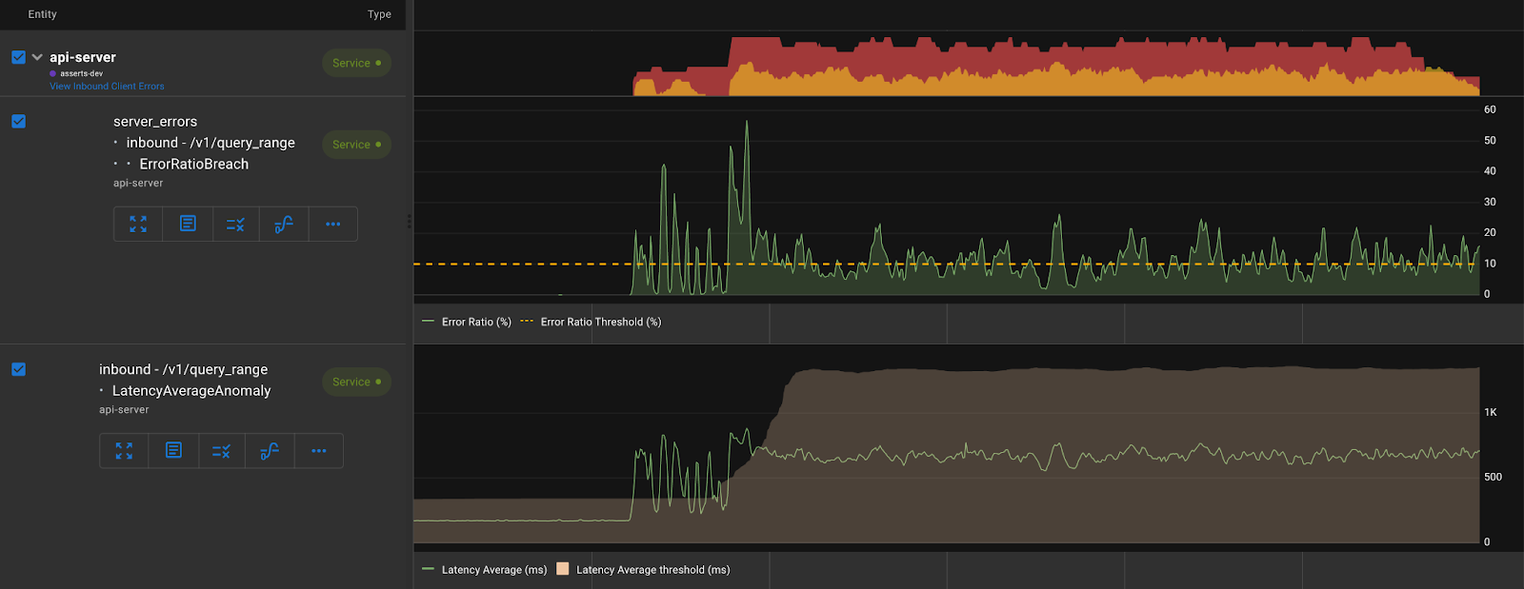
Task: Collapse the api-server entity chevron
Action: pyautogui.click(x=37, y=57)
